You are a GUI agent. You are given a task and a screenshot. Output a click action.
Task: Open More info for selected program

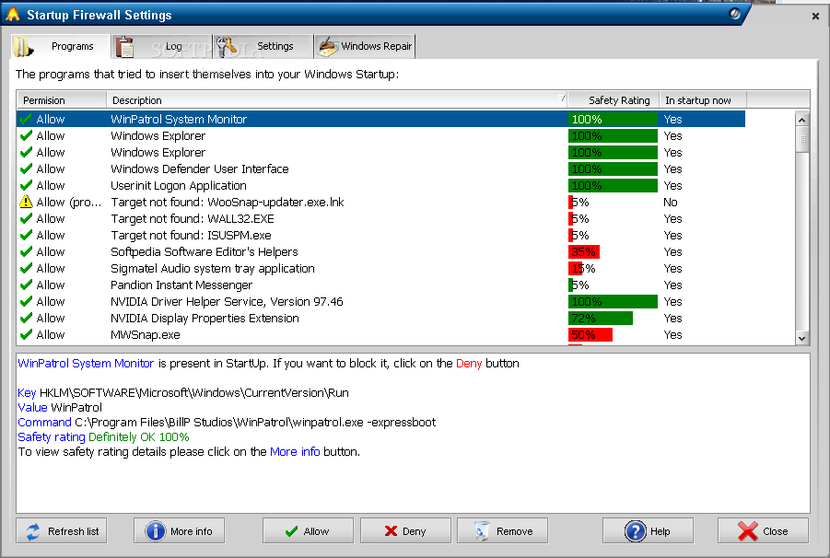tap(179, 530)
